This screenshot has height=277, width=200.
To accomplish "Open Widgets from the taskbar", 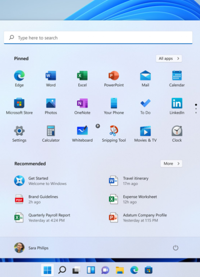I will click(x=91, y=270).
